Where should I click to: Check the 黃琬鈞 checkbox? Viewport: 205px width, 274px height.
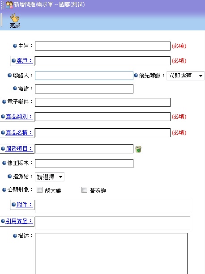[84, 190]
